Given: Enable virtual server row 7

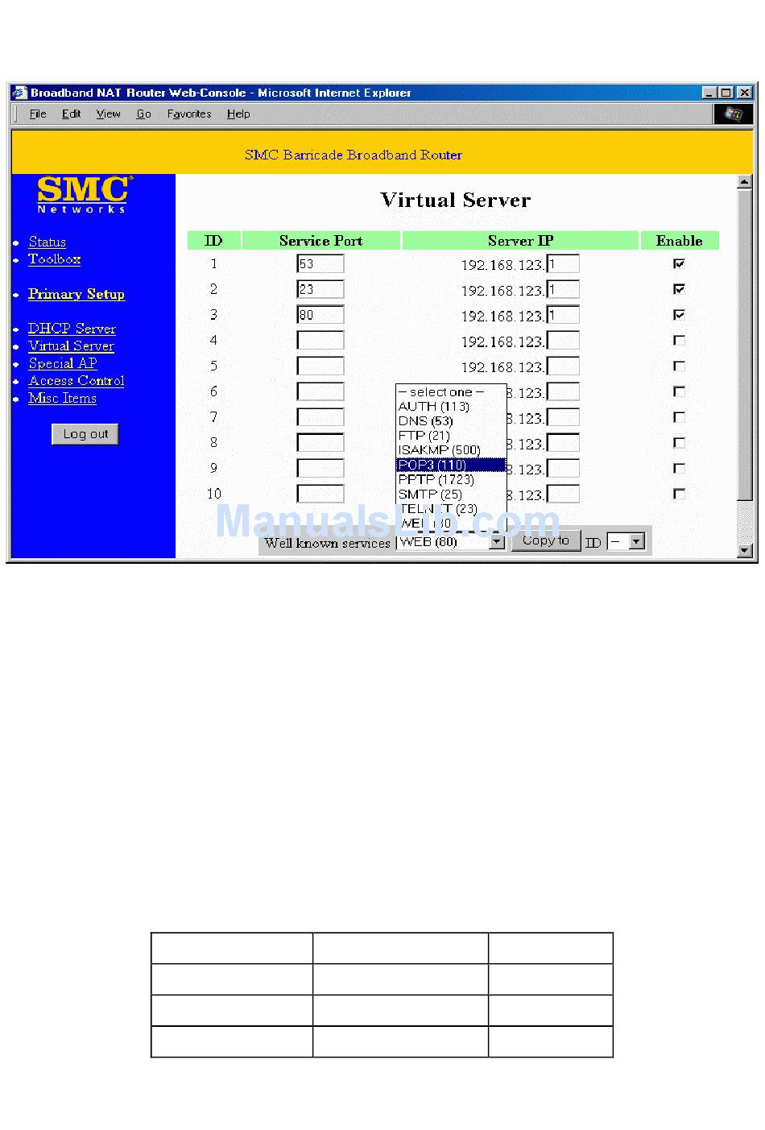Looking at the screenshot, I should point(679,417).
